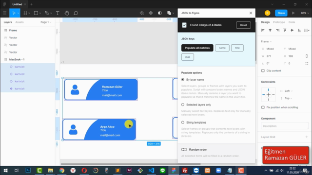312x175 pixels.
Task: Select the Text tool
Action: pos(58,13)
